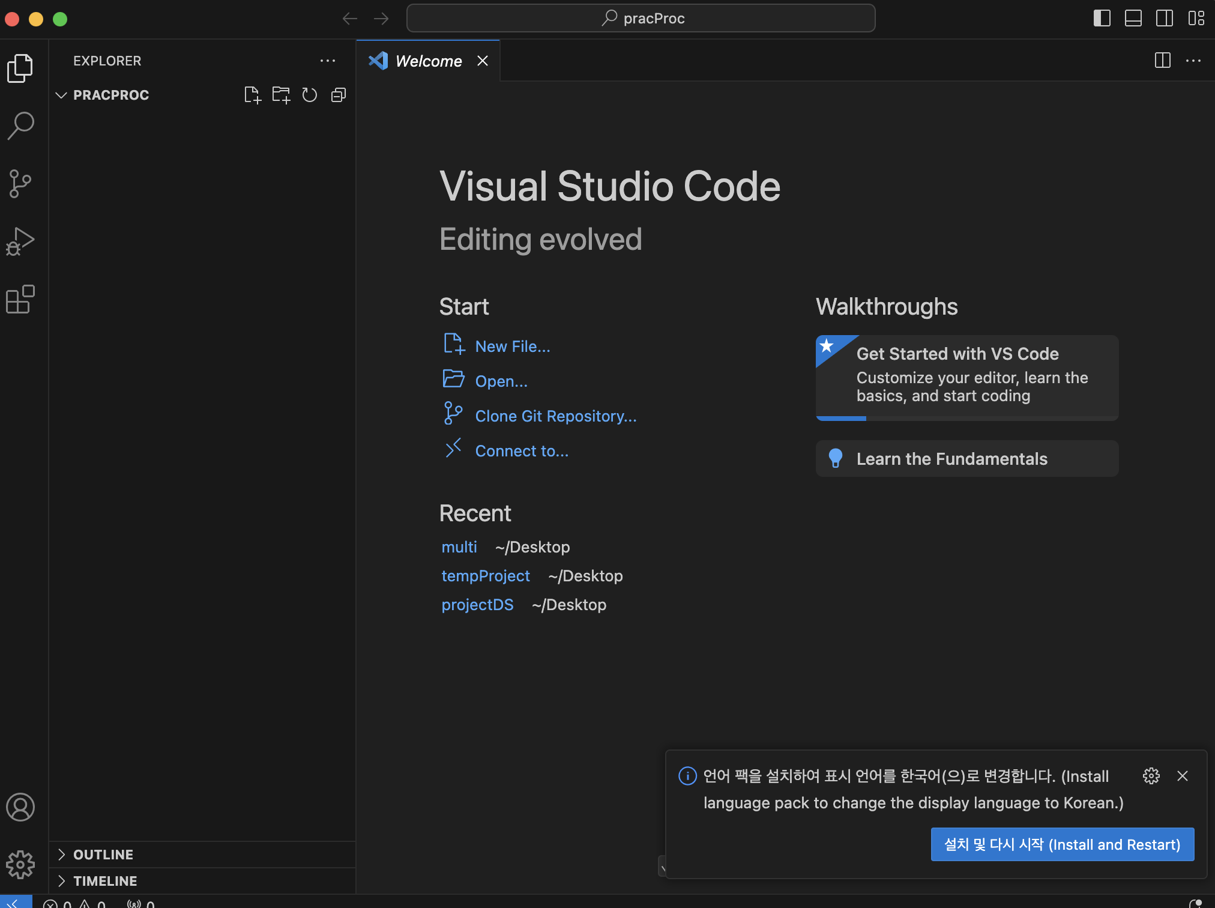Image resolution: width=1215 pixels, height=908 pixels.
Task: Click the New Folder icon in Explorer
Action: (281, 95)
